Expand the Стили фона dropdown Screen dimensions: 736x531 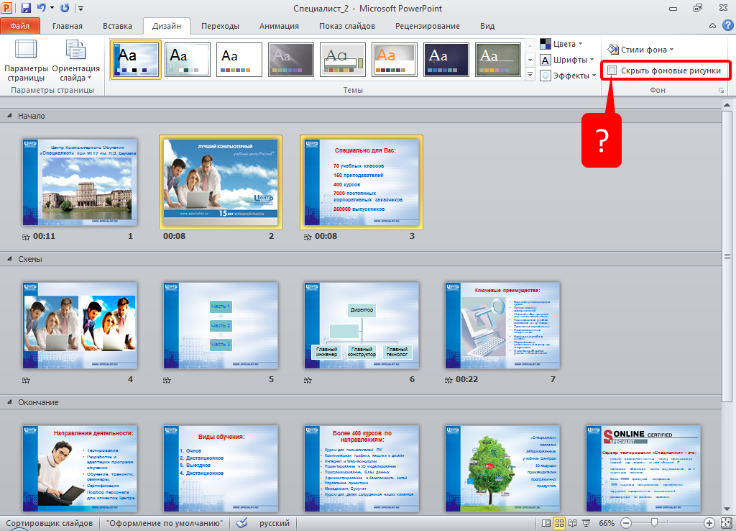(x=640, y=50)
